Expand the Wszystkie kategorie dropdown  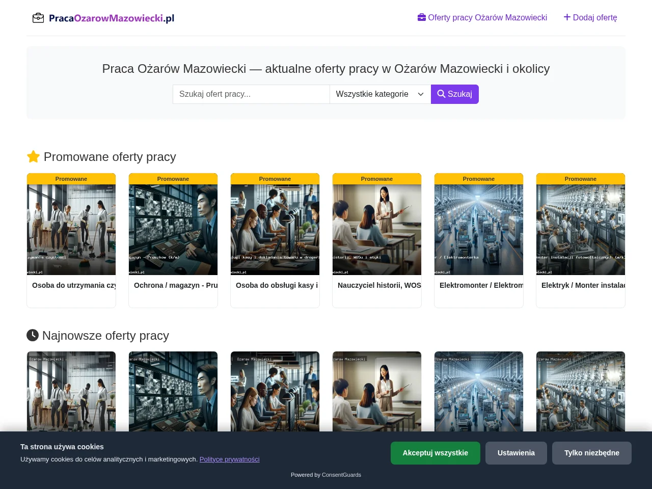(380, 94)
